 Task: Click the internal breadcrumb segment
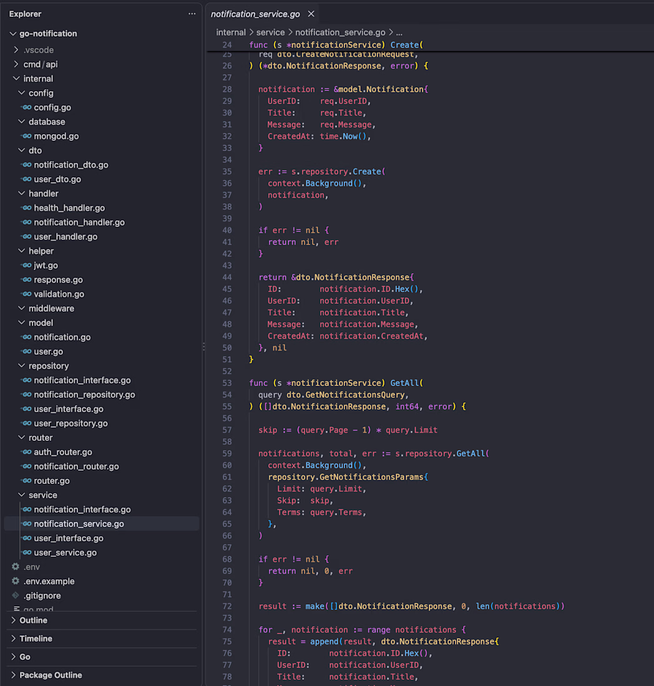(x=231, y=32)
